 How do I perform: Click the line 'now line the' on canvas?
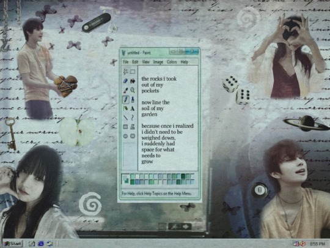click(x=155, y=102)
